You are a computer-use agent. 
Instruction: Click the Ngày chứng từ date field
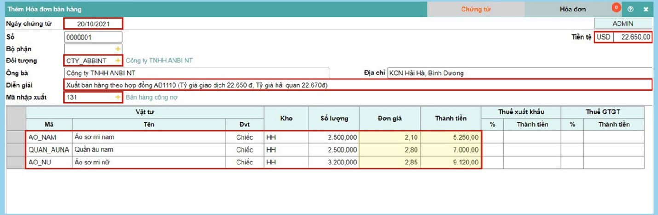pos(93,24)
